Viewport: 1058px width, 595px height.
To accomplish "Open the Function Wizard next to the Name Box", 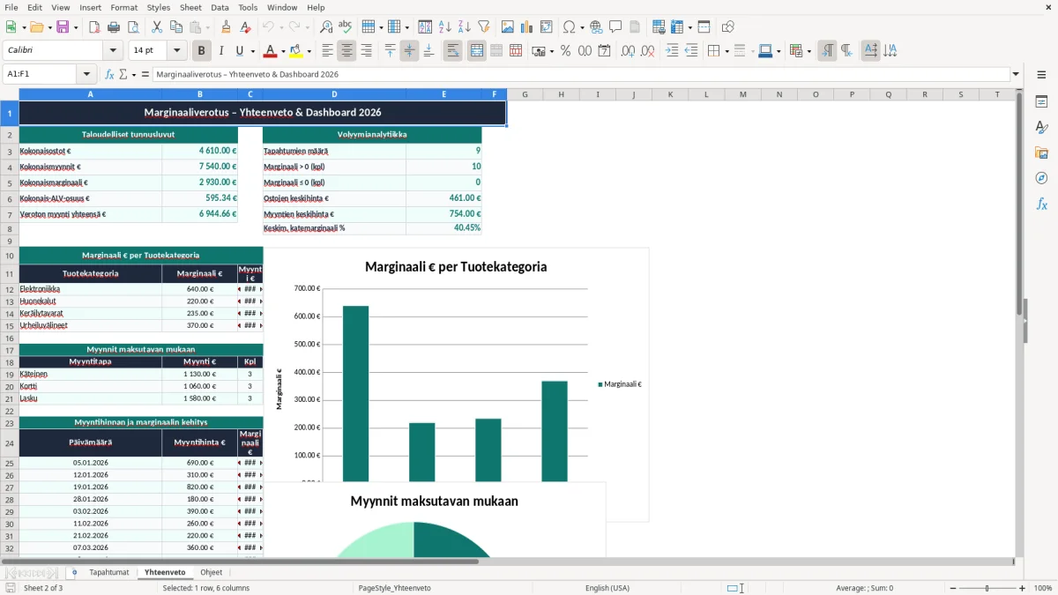I will (x=109, y=74).
